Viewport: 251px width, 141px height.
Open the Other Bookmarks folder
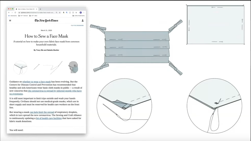click(x=78, y=16)
